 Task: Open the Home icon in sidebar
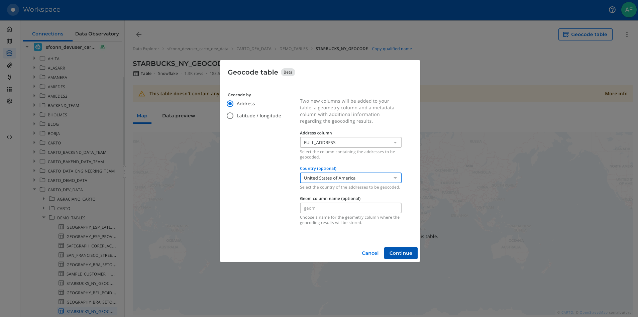(9, 29)
